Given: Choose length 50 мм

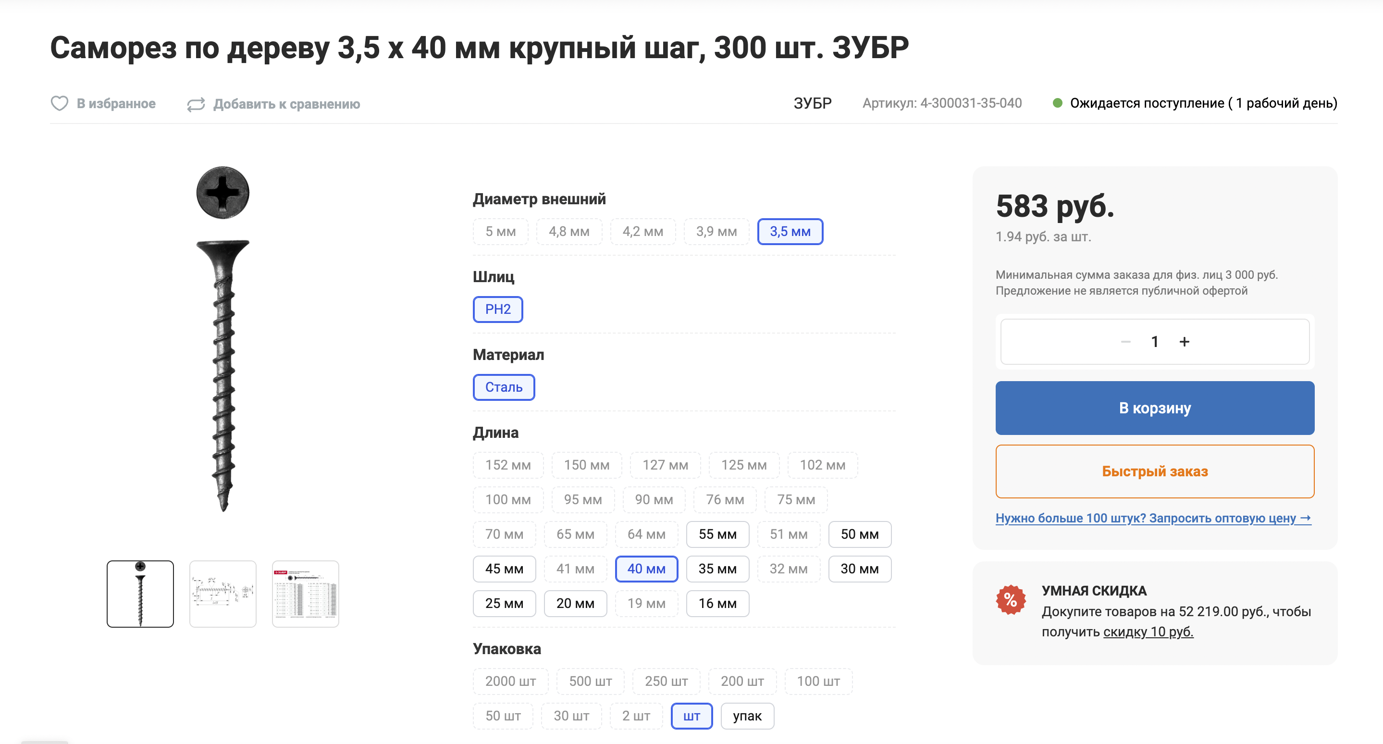Looking at the screenshot, I should coord(860,534).
